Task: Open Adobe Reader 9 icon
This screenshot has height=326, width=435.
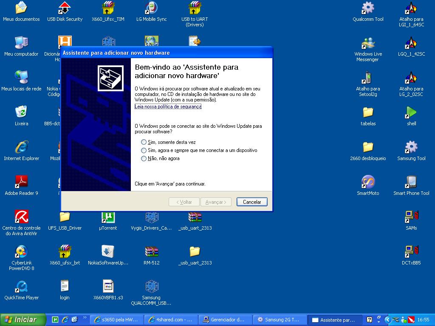Action: 21,185
